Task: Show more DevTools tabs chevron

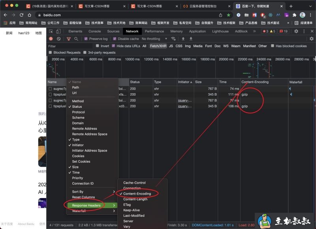Action: 254,31
